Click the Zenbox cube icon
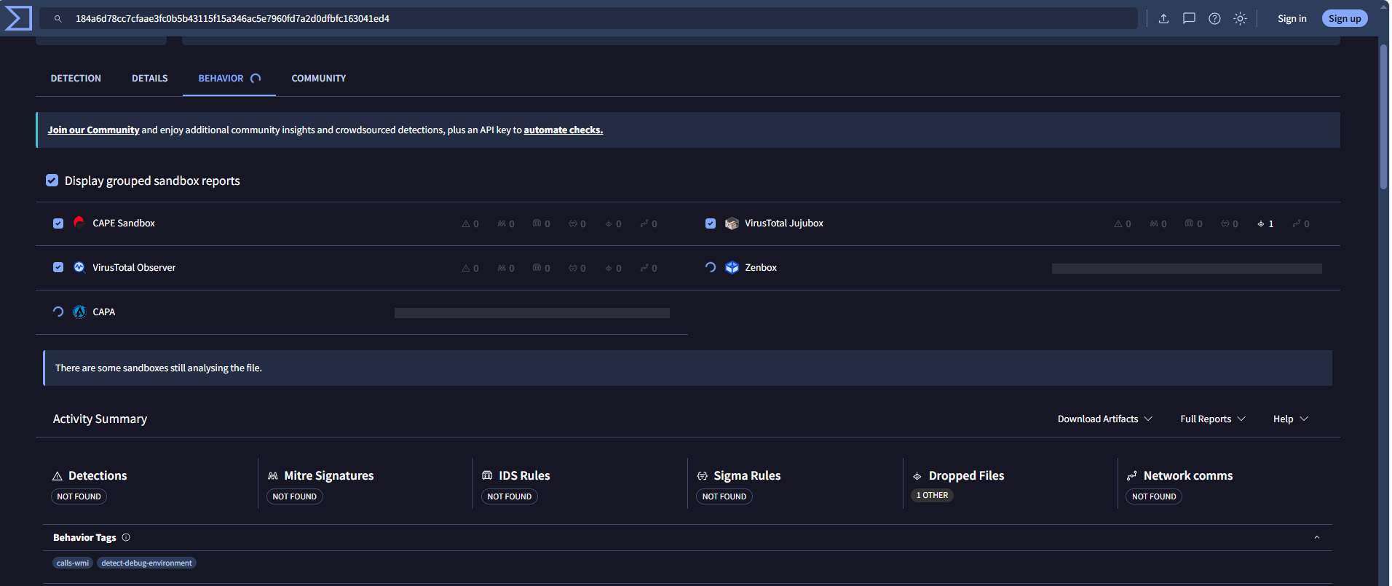Screen dimensions: 1392x586 point(732,267)
